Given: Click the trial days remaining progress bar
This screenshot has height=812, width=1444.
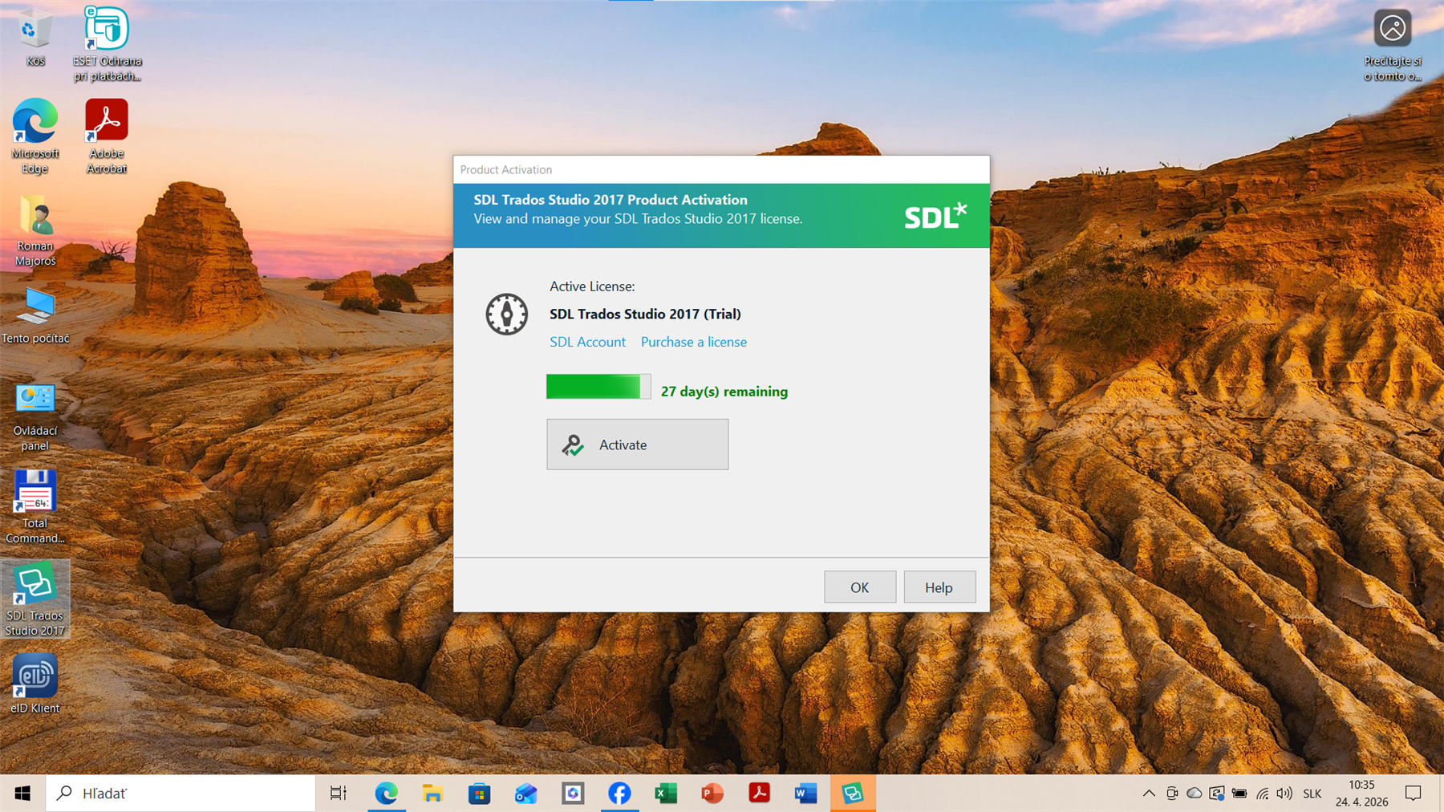Looking at the screenshot, I should click(x=598, y=386).
